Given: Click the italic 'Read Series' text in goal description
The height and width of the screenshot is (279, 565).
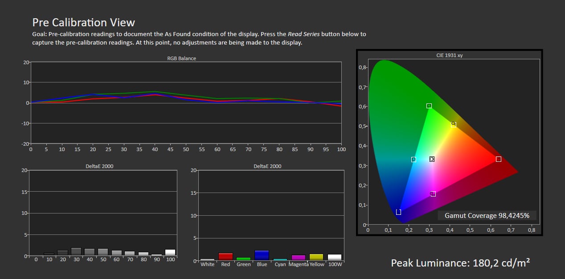Looking at the screenshot, I should point(303,34).
